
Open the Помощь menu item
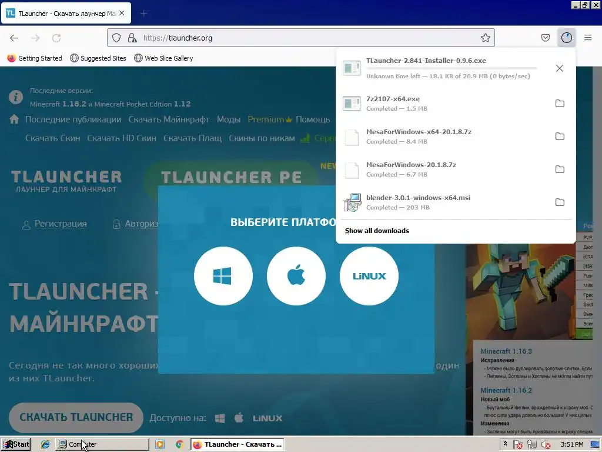tap(313, 119)
